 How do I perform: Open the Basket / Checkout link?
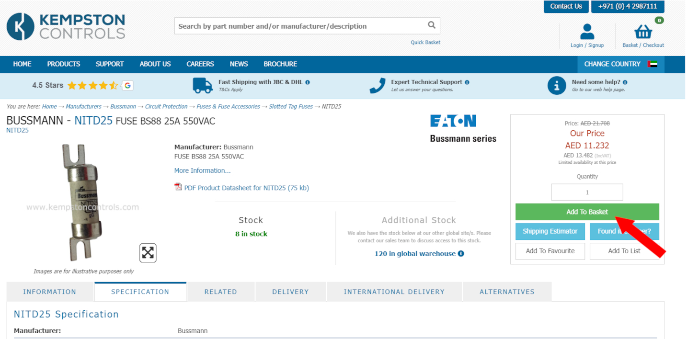tap(643, 45)
